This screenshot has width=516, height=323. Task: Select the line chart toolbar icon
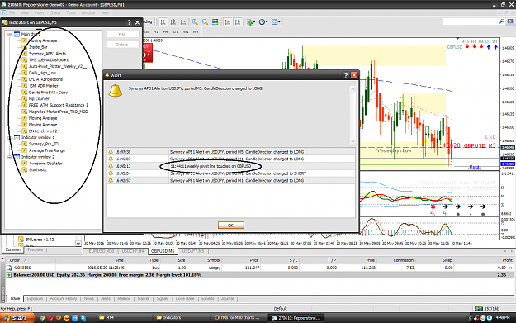point(183,22)
